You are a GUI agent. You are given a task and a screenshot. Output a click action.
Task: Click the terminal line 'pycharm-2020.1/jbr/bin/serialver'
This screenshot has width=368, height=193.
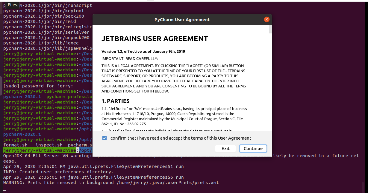pos(46,32)
